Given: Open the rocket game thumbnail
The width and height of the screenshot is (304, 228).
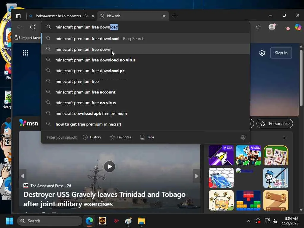Looking at the screenshot, I should pyautogui.click(x=221, y=155).
